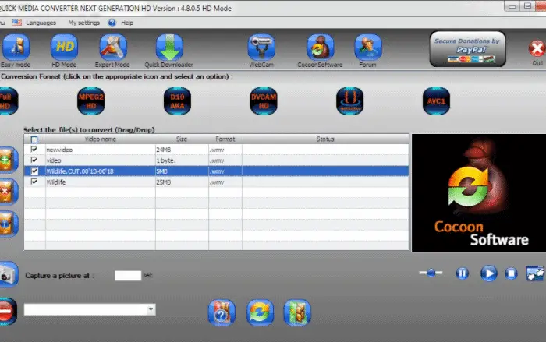Play the video preview

click(488, 273)
